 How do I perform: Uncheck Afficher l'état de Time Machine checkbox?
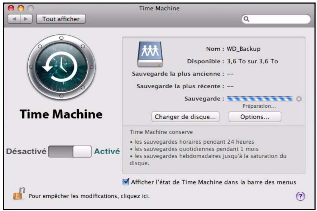(x=126, y=182)
